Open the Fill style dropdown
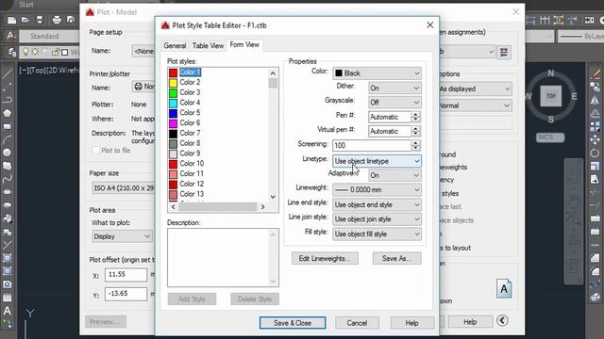This screenshot has width=604, height=339. pyautogui.click(x=377, y=234)
